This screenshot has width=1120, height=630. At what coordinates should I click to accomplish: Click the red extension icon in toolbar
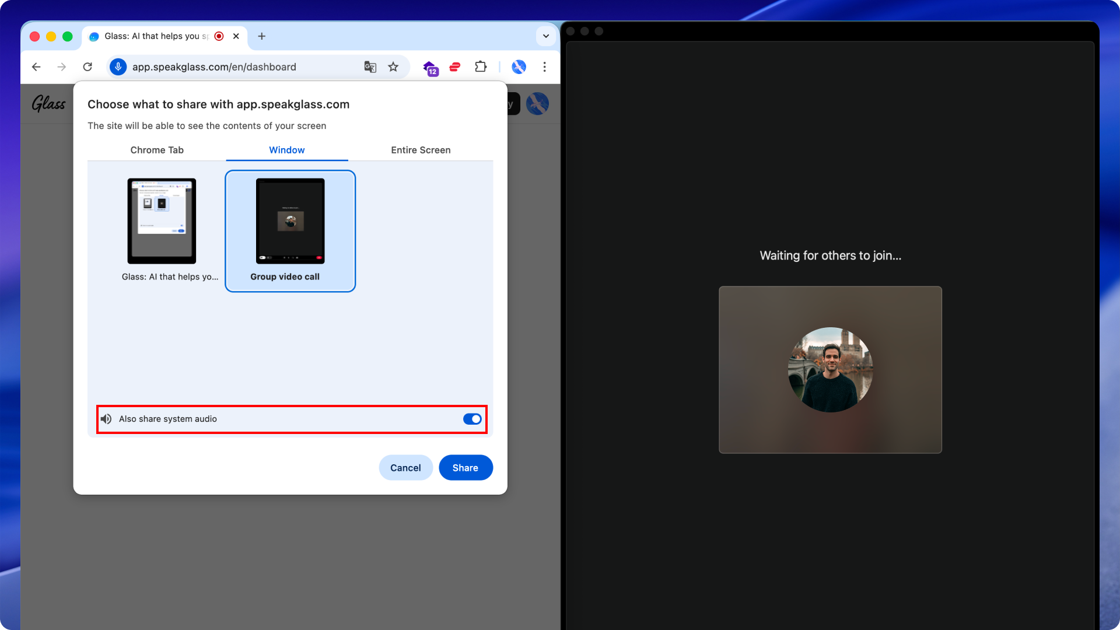click(x=455, y=67)
